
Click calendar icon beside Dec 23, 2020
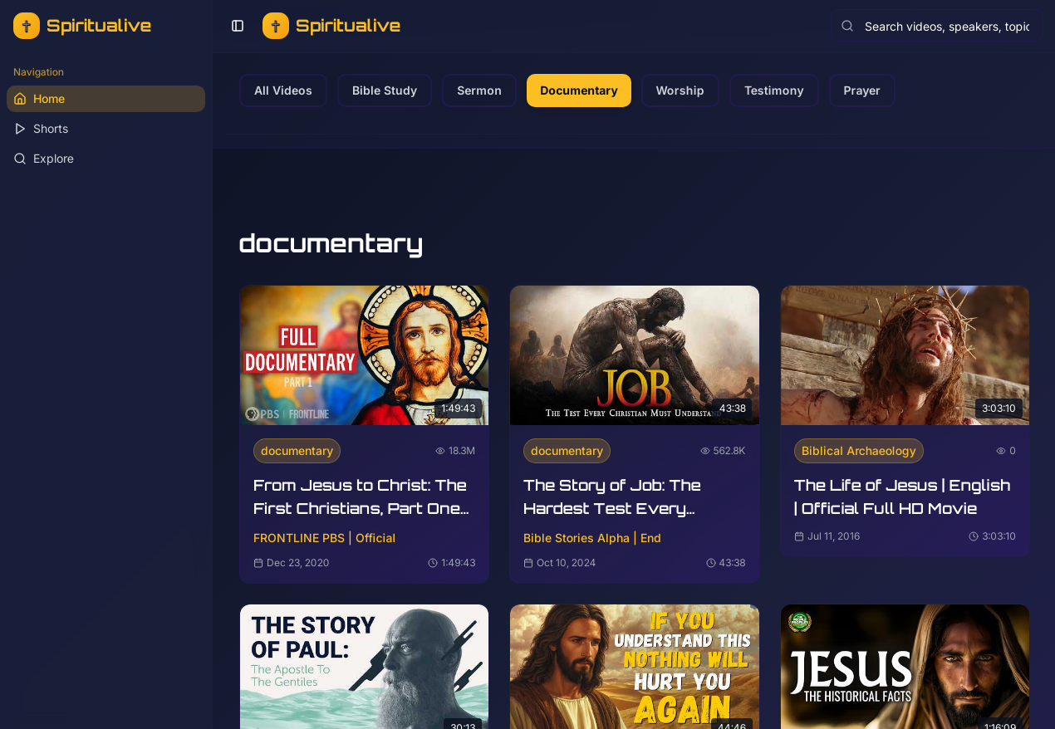tap(258, 563)
